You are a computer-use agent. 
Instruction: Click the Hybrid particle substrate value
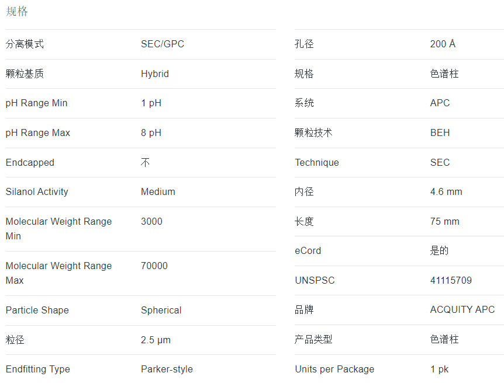pos(154,74)
